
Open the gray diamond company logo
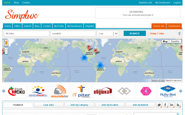125,91
